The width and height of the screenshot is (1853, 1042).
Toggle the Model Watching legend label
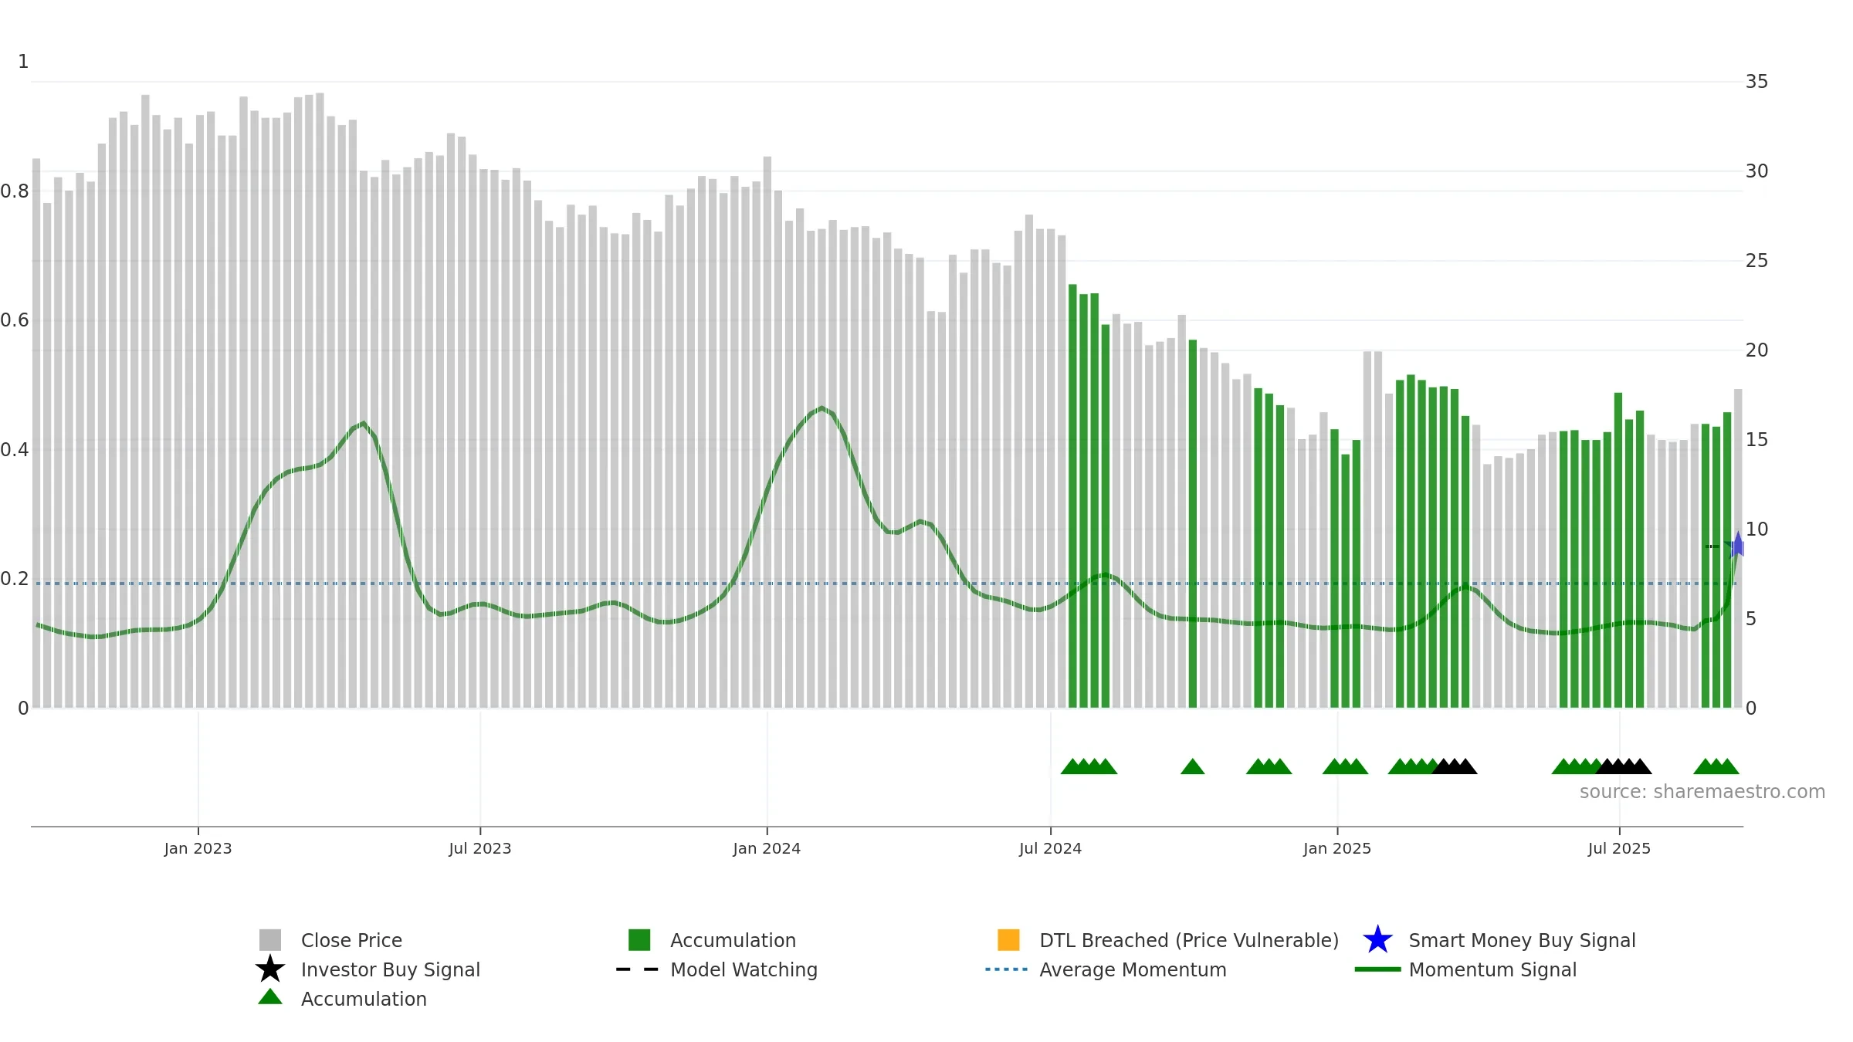point(744,969)
